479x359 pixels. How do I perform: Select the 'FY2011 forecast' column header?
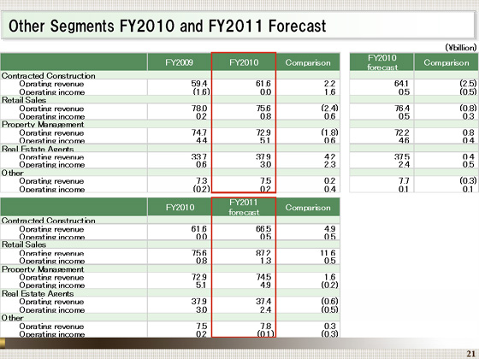(x=244, y=207)
